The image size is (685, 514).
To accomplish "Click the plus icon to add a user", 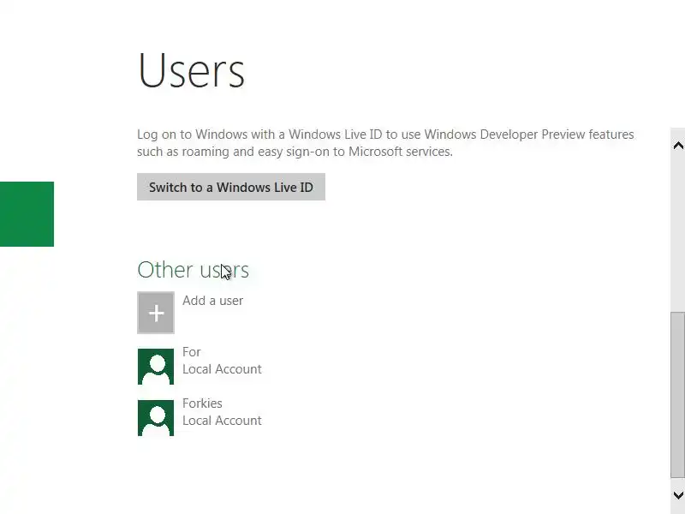I will coord(156,313).
